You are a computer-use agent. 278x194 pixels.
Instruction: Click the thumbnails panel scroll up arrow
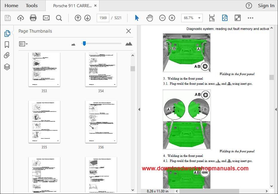tap(133, 55)
